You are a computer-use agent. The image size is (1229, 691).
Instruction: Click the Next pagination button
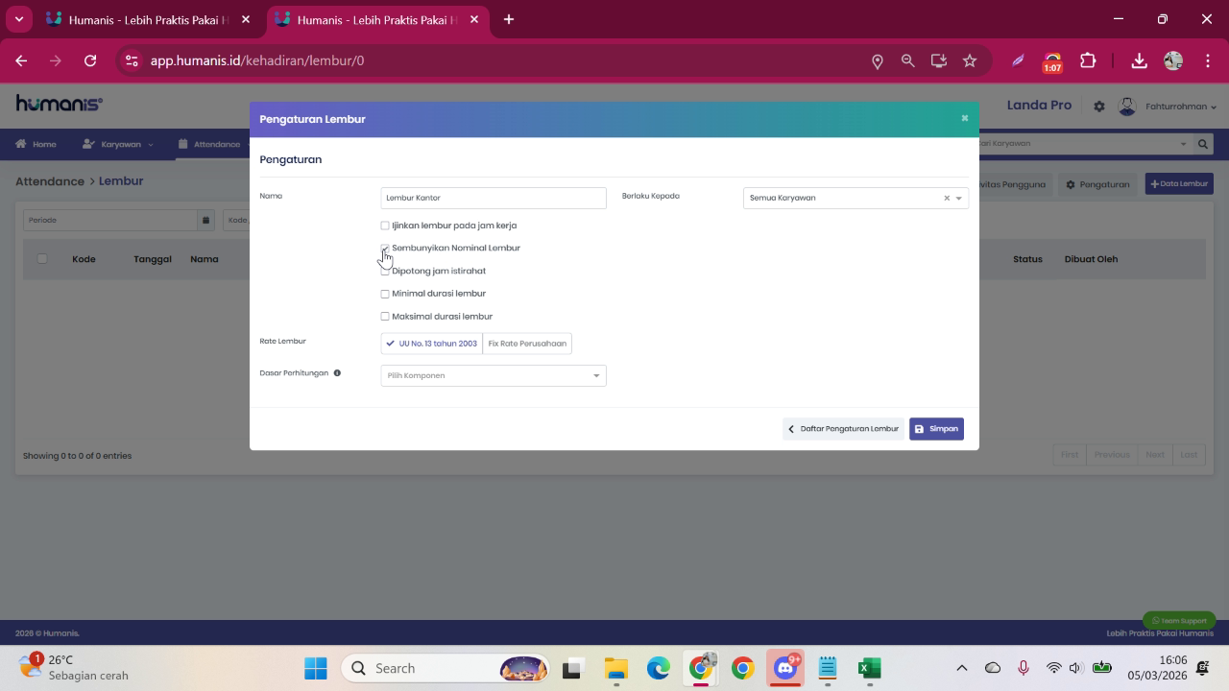[x=1155, y=455]
